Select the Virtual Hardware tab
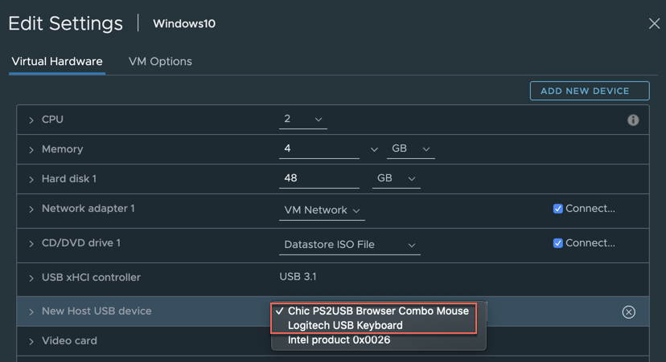The width and height of the screenshot is (666, 362). point(57,62)
